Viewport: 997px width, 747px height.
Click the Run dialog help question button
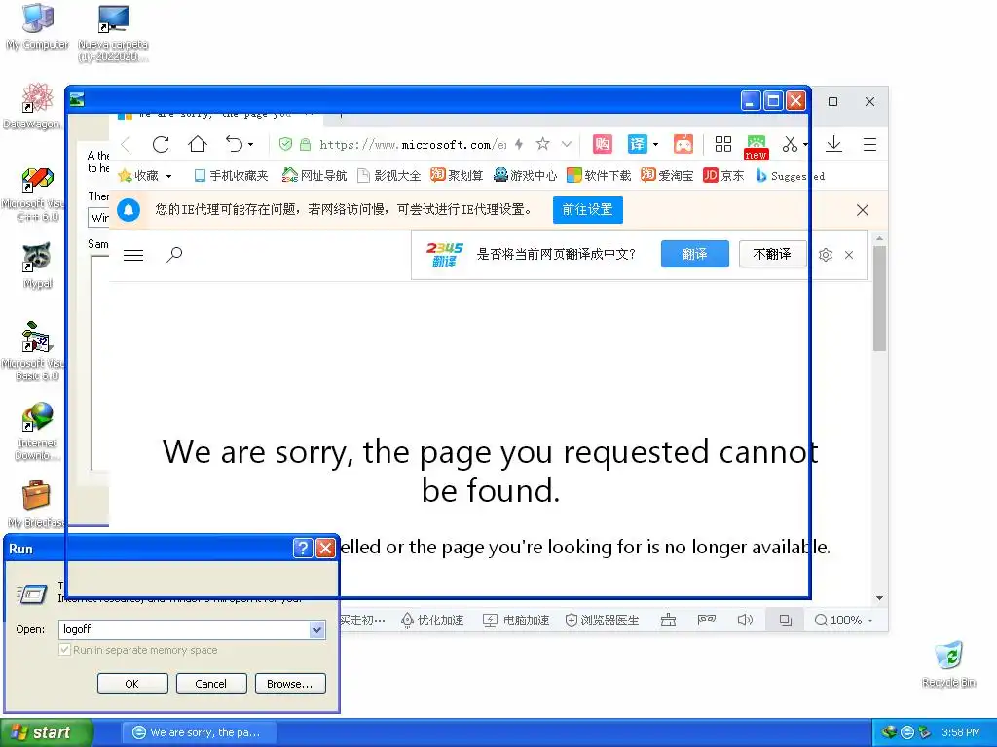pos(304,549)
